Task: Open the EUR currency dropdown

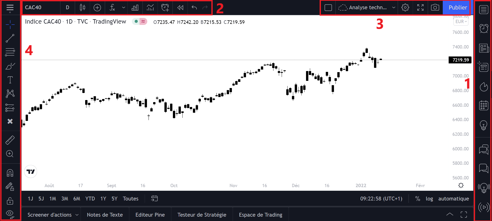Action: coord(461,22)
